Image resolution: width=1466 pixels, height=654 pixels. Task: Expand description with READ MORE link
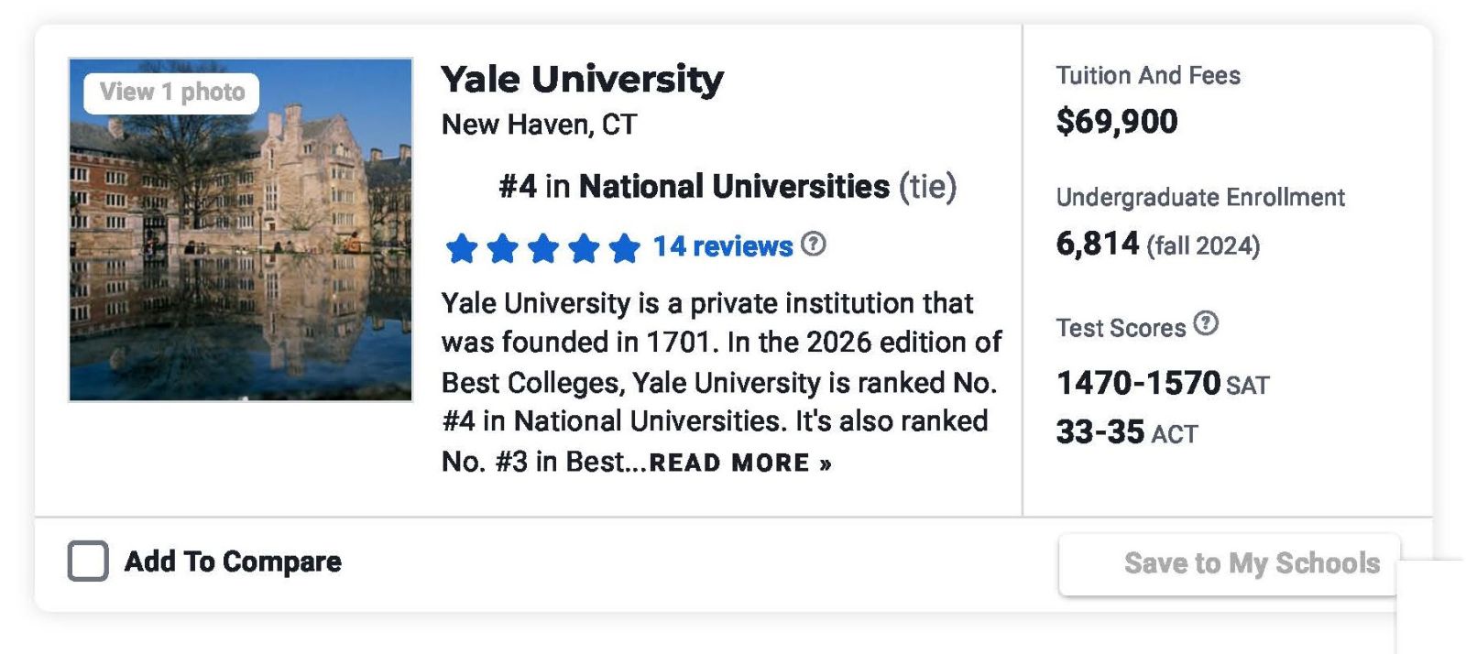point(740,463)
